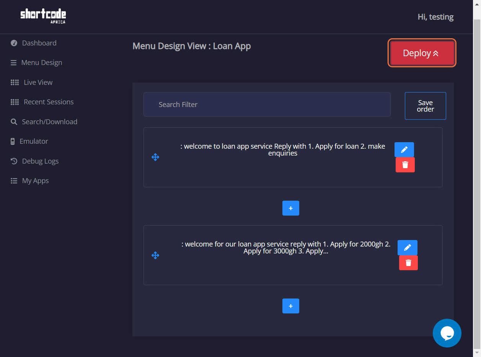Viewport: 481px width, 357px height.
Task: Delete the 'Apply for 2000gh' menu item
Action: point(408,263)
